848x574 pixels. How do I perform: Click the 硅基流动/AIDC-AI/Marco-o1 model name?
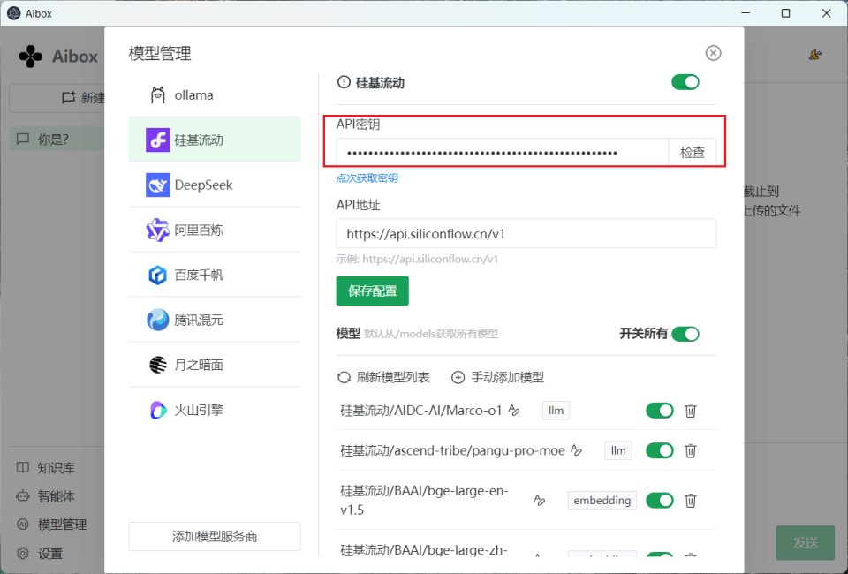(x=421, y=411)
